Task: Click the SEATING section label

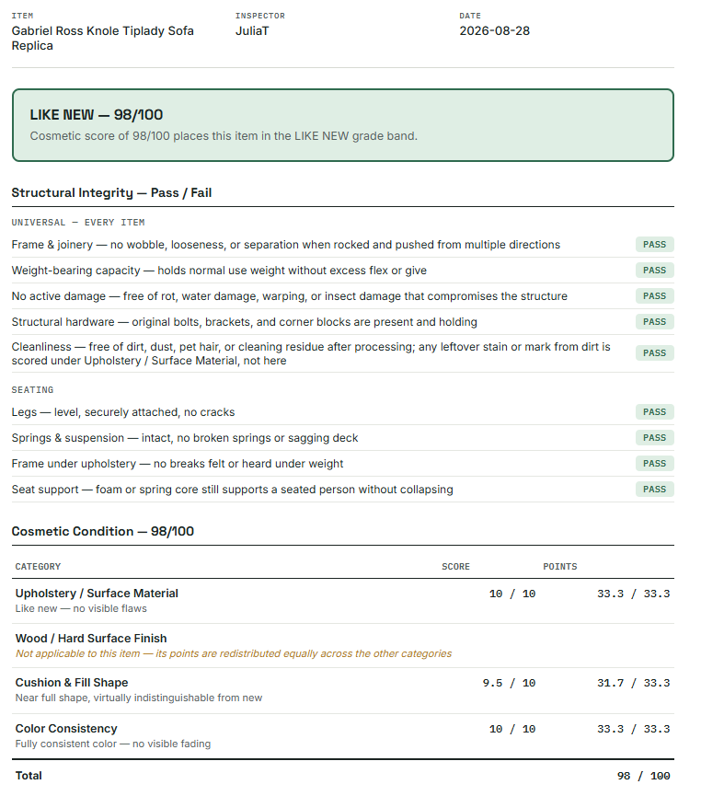Action: pos(32,390)
